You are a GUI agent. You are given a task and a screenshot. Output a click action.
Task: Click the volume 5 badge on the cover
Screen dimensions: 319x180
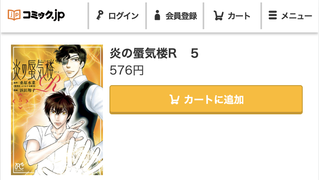pyautogui.click(x=20, y=101)
